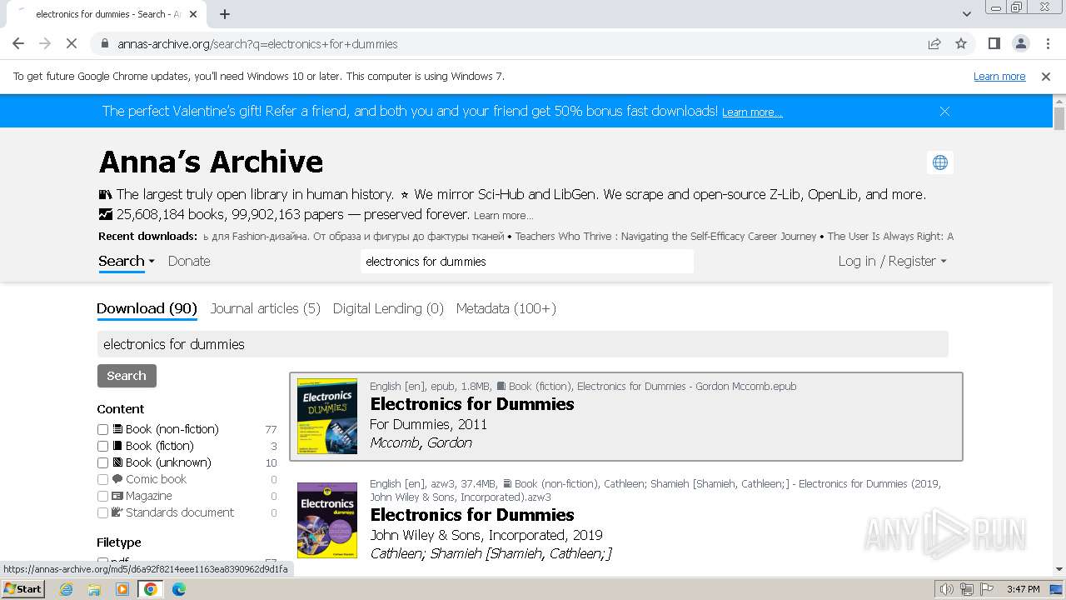Expand Log in / Register dropdown
Viewport: 1066px width, 600px height.
[892, 261]
